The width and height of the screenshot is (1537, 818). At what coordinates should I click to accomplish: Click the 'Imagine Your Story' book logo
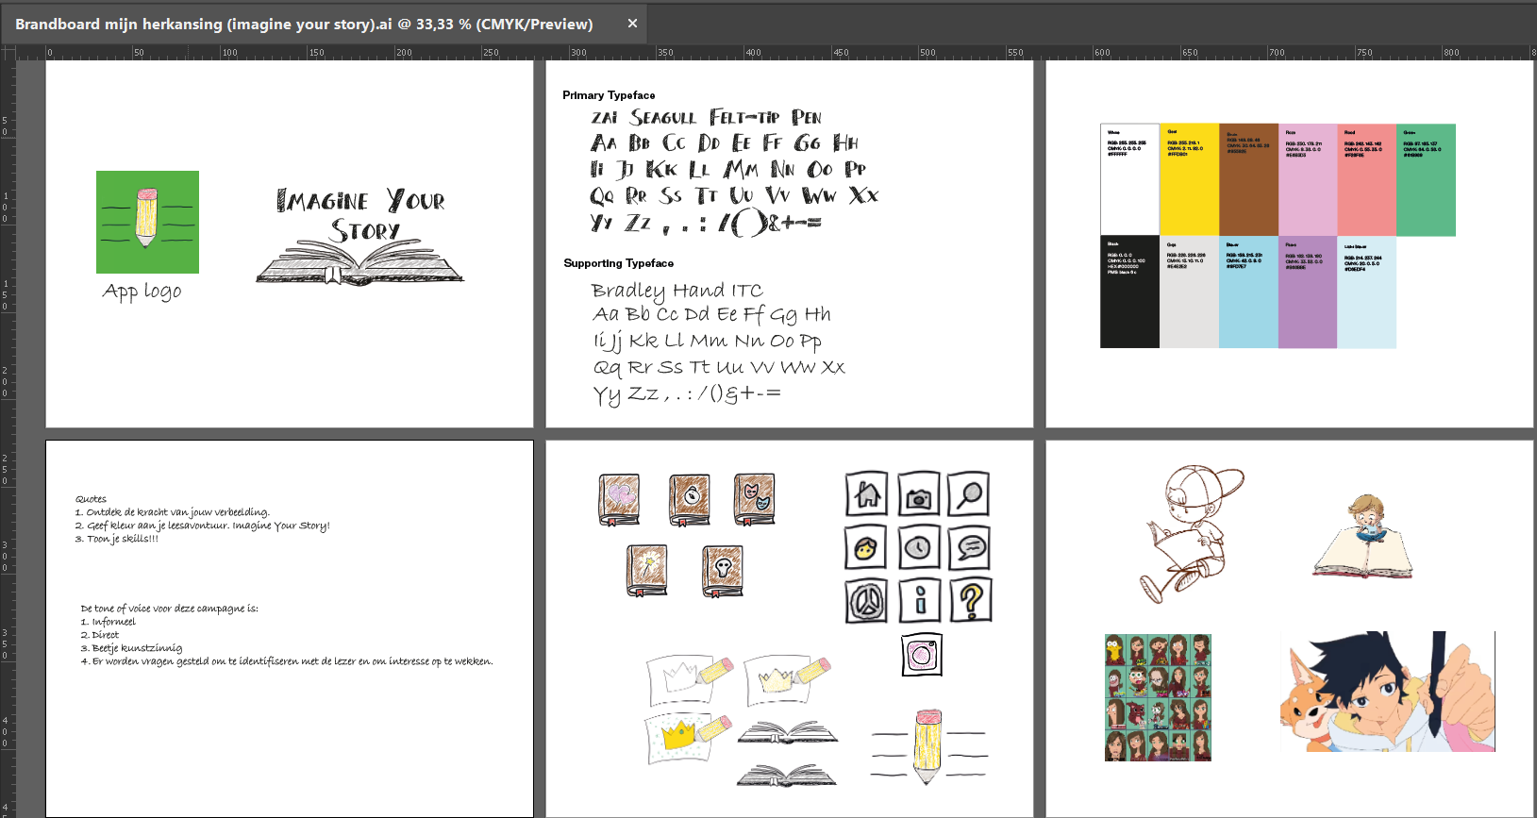(x=360, y=236)
